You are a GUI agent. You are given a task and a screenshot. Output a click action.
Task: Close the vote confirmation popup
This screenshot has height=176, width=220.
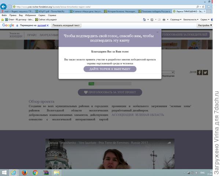pos(157,32)
